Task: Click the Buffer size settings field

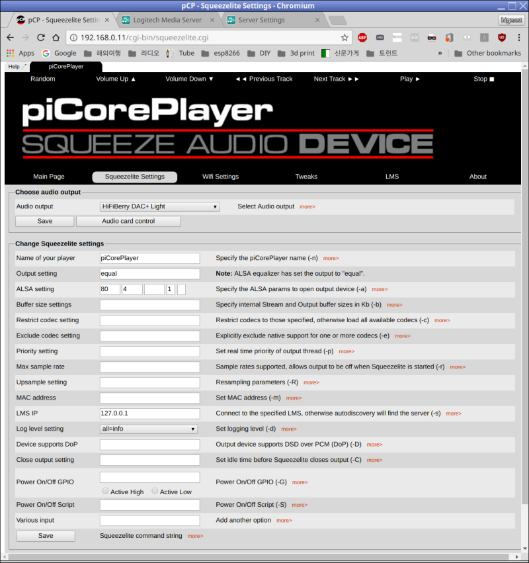Action: pos(149,305)
